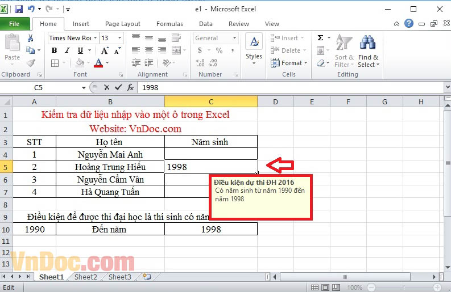The width and height of the screenshot is (451, 292).
Task: Align text to the right
Action: [162, 50]
